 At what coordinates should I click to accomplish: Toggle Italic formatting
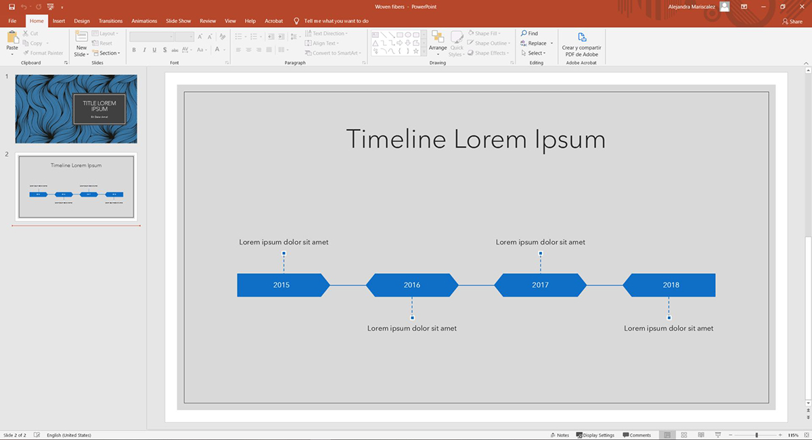(144, 50)
